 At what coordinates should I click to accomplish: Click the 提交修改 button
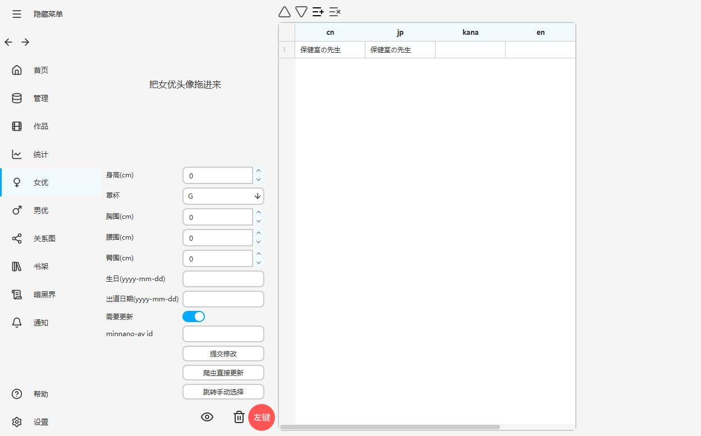223,354
